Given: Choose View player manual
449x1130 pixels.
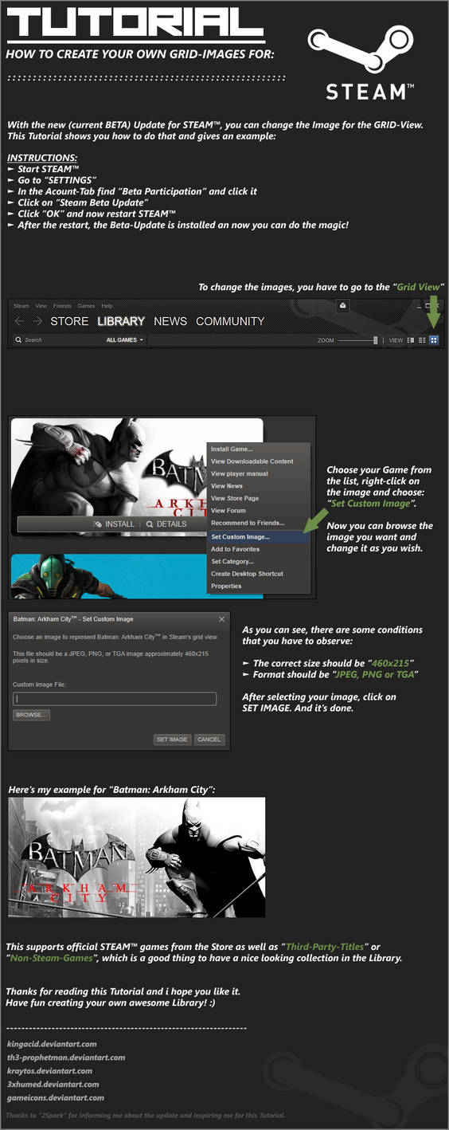Looking at the screenshot, I should pos(258,473).
